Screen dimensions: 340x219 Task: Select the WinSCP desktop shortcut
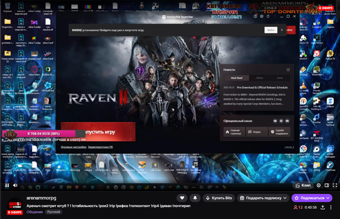pyautogui.click(x=303, y=55)
